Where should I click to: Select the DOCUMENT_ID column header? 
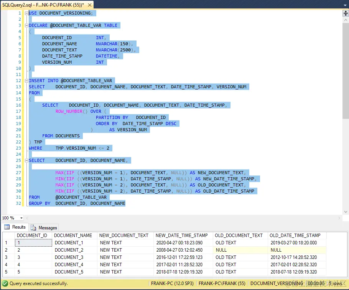coord(33,236)
